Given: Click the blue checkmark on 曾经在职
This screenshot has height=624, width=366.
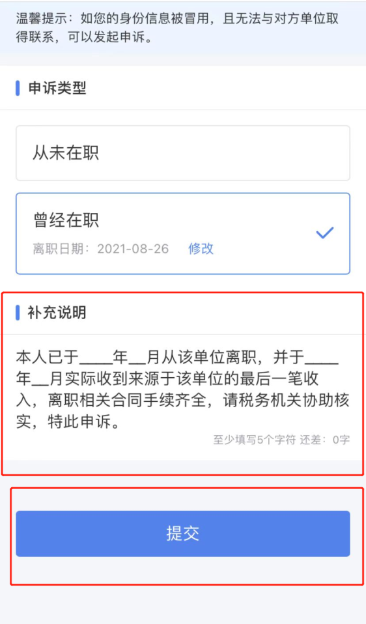Looking at the screenshot, I should pos(324,233).
